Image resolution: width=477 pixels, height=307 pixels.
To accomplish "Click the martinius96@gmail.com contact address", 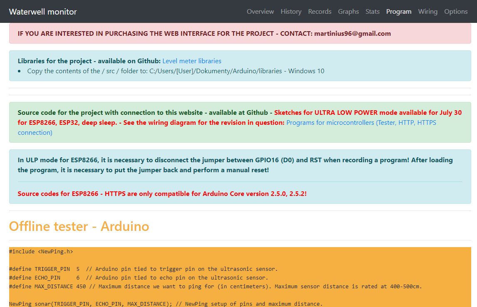I will pos(352,33).
